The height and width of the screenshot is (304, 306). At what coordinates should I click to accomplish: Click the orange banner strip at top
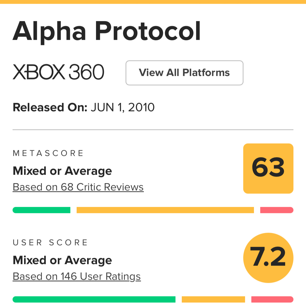153,2
